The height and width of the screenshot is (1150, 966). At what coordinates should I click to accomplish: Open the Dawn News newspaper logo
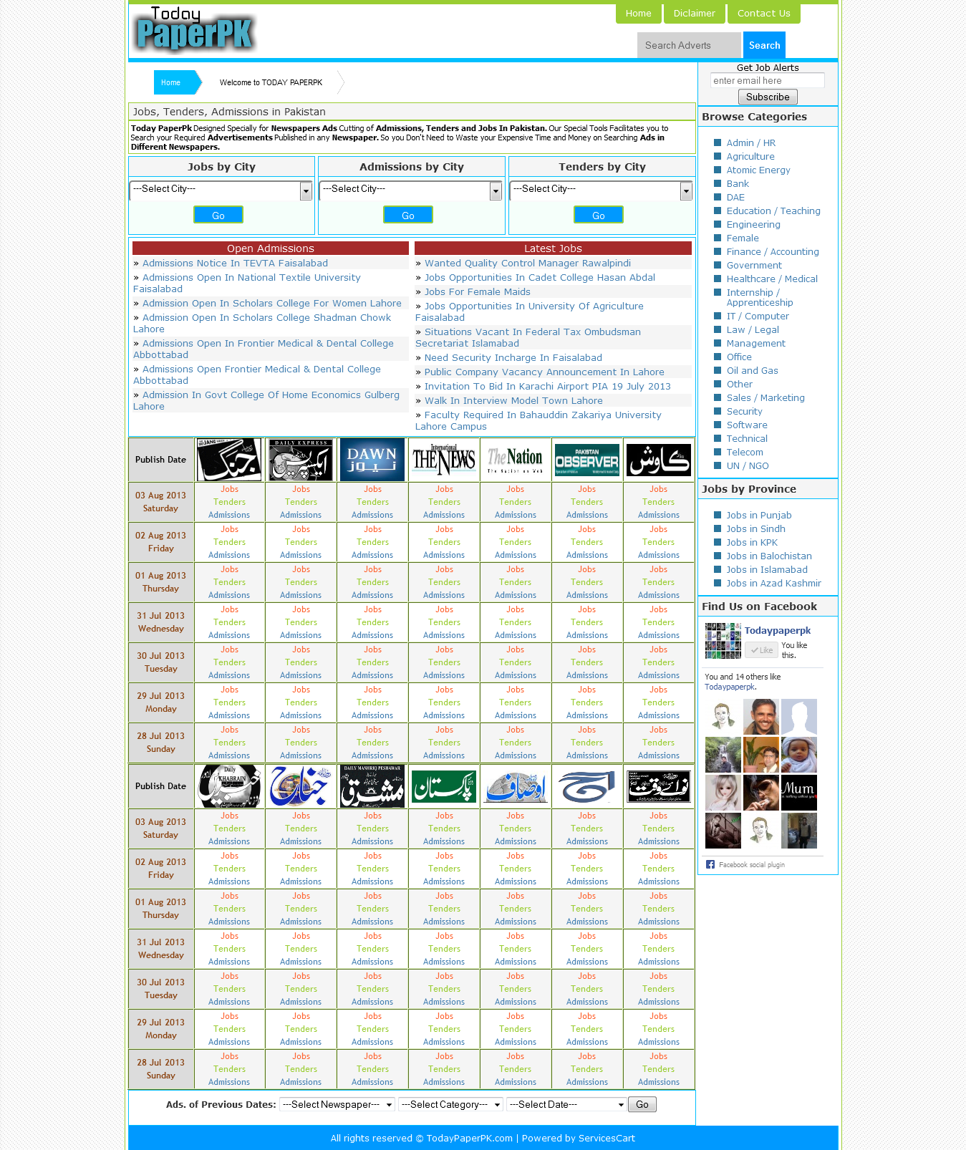(x=372, y=460)
